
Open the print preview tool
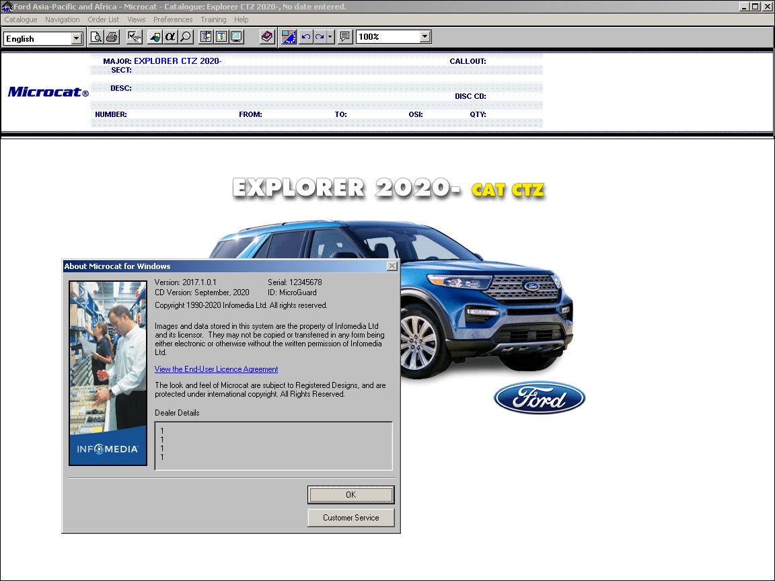click(x=96, y=36)
